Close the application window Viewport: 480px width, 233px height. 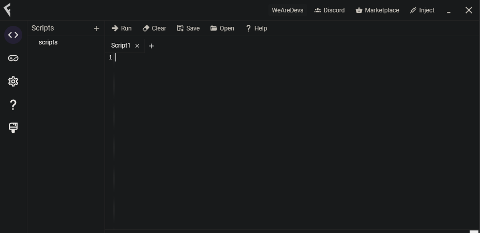(469, 10)
